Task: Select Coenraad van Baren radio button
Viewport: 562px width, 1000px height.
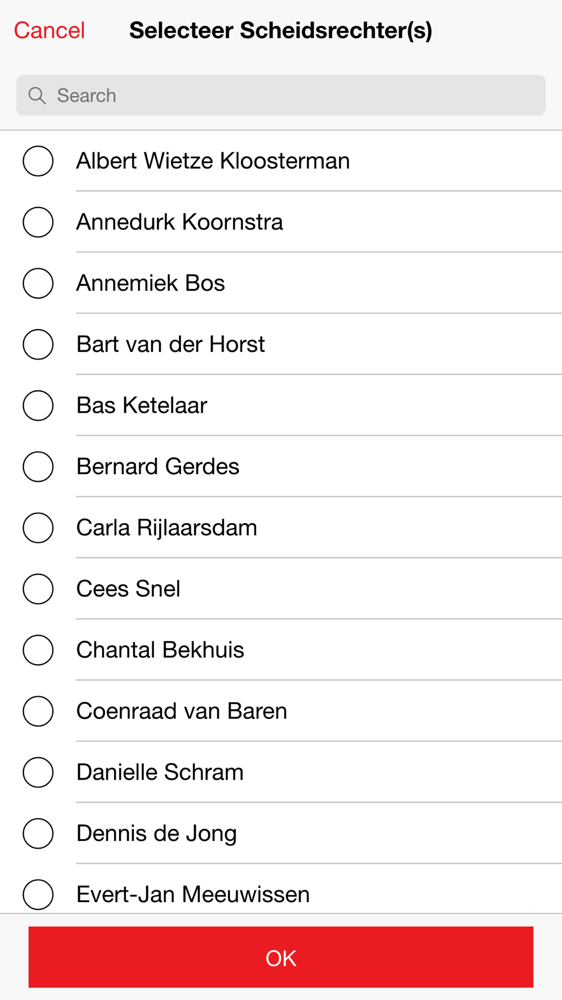Action: (38, 711)
